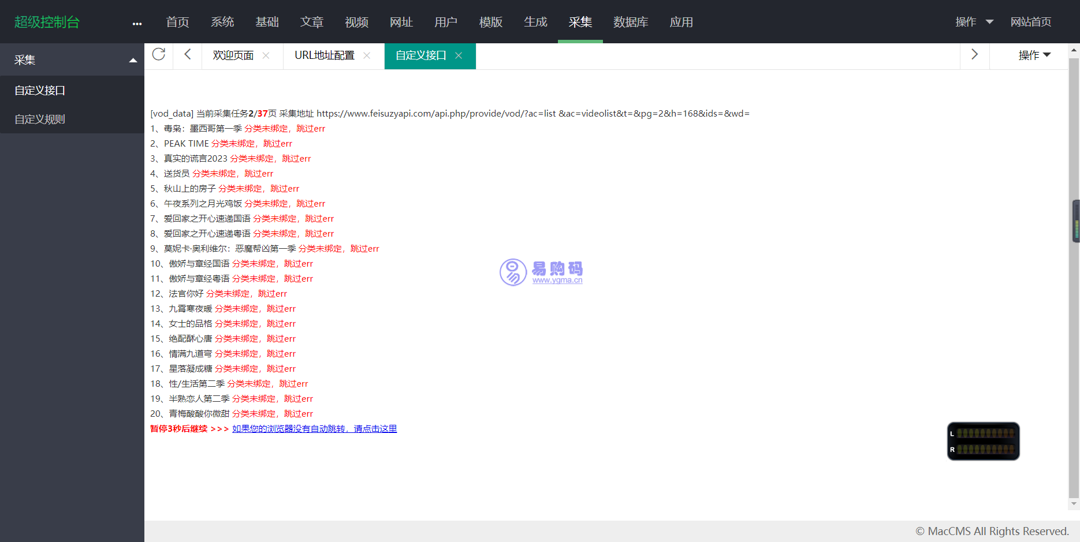Click the audio level meter widget
Viewport: 1080px width, 542px height.
pyautogui.click(x=983, y=441)
